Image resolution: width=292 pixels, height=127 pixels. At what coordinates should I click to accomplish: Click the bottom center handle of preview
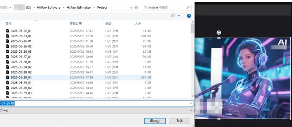click(x=219, y=119)
